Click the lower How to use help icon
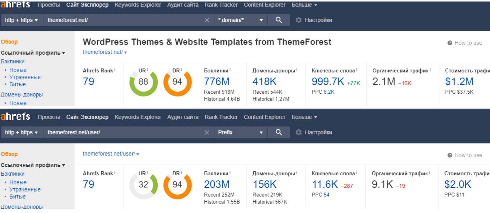Screen dimensions: 490x213 (x=450, y=155)
